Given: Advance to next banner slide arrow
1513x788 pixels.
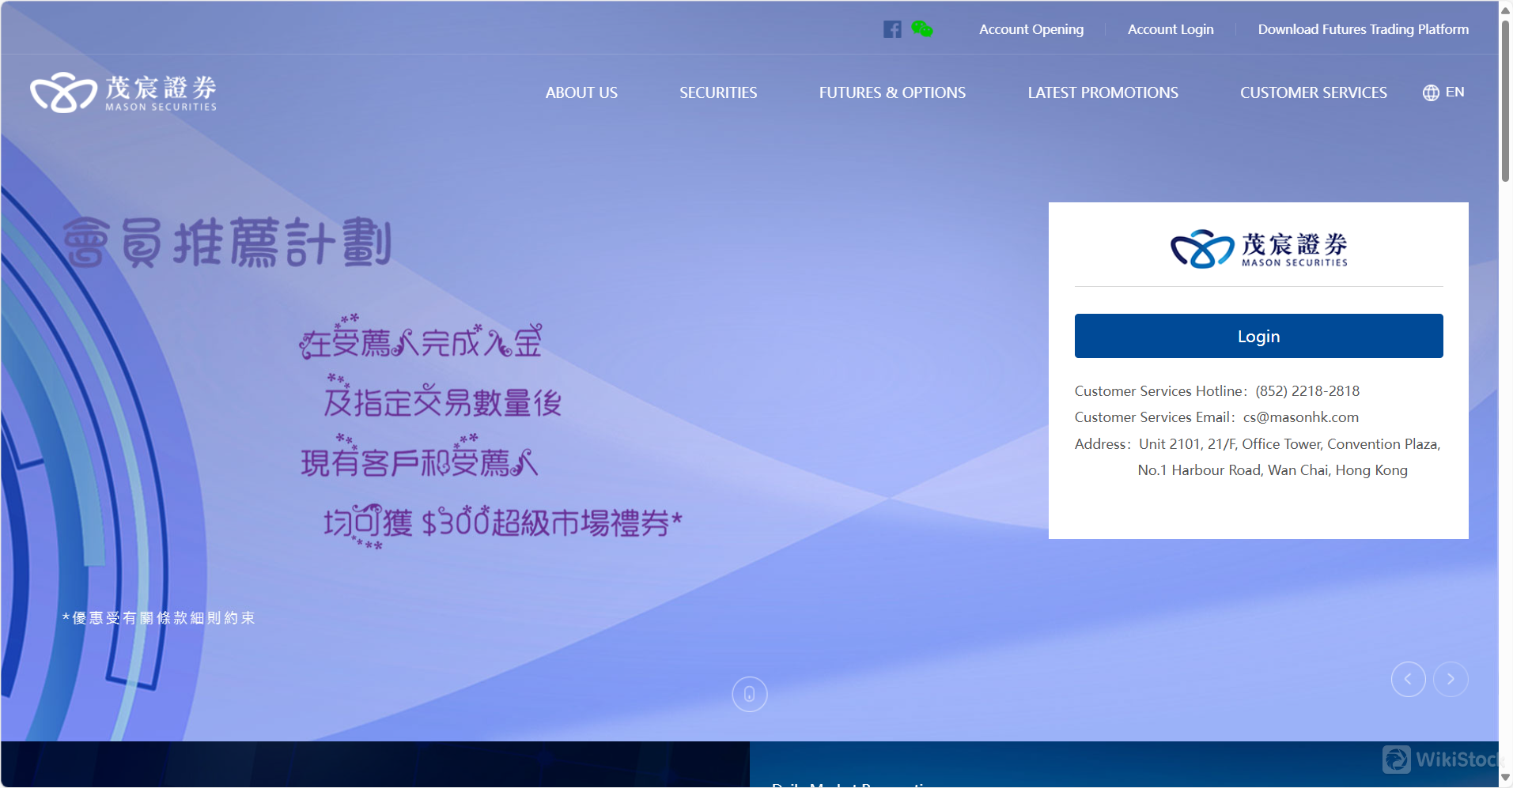Looking at the screenshot, I should click(1451, 679).
